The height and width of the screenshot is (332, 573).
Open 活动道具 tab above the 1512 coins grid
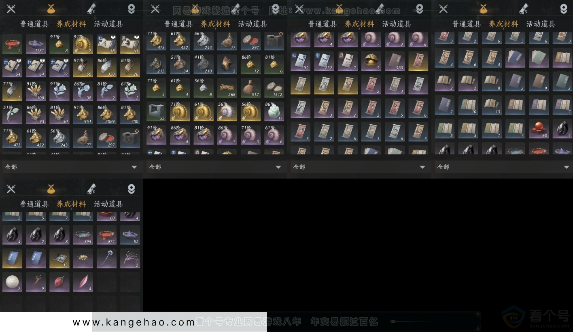pyautogui.click(x=253, y=24)
